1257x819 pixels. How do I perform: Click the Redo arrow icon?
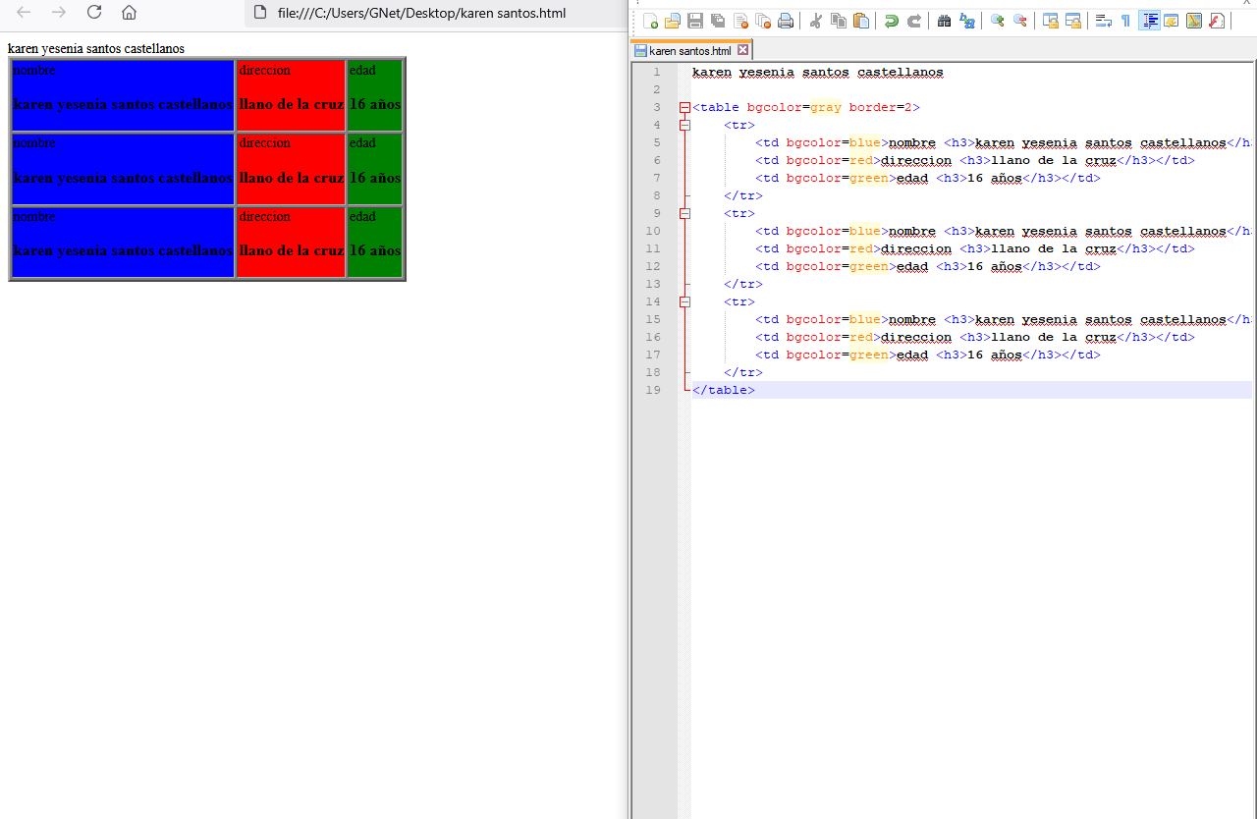913,21
